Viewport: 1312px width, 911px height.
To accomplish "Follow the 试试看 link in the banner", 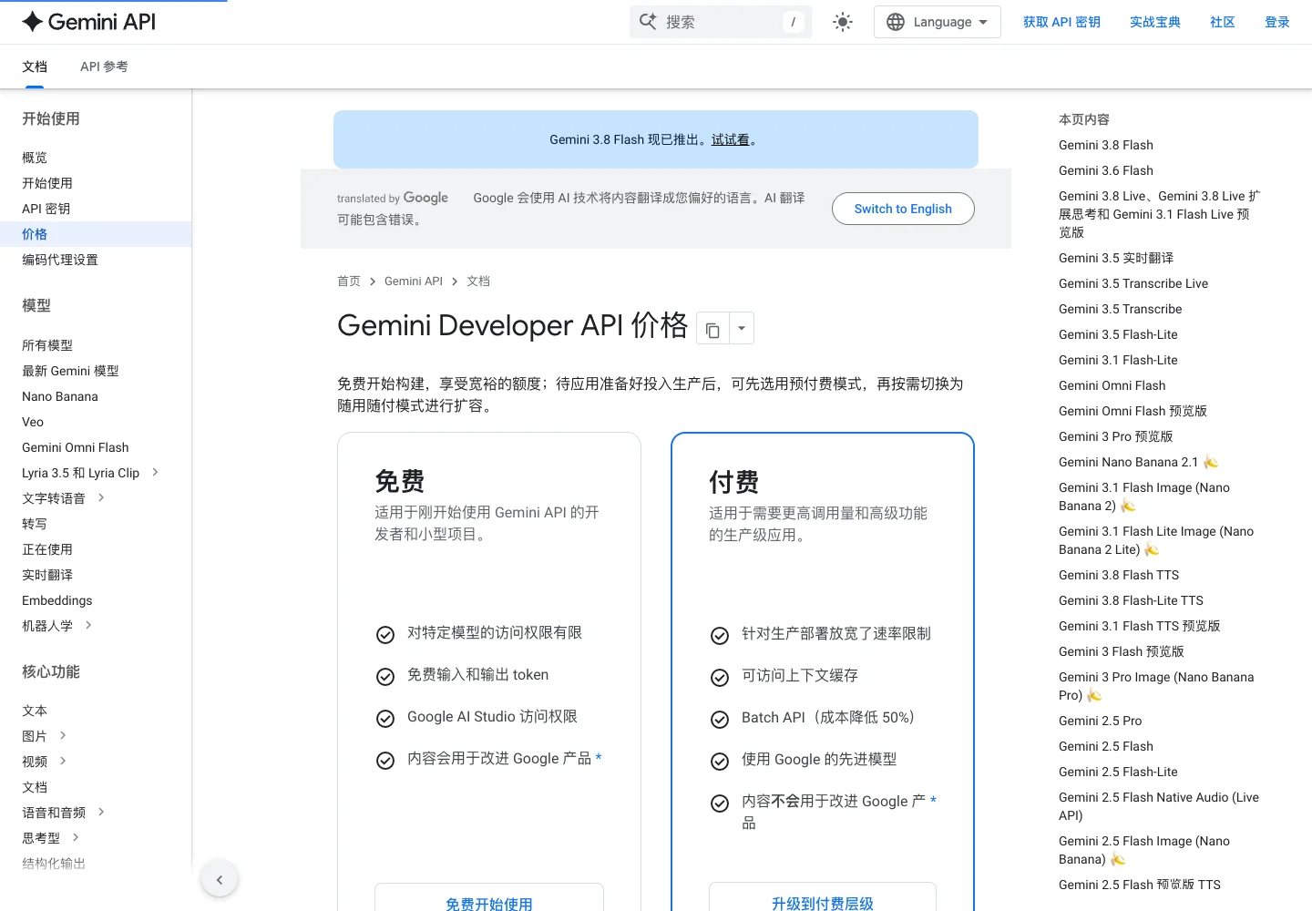I will (731, 139).
